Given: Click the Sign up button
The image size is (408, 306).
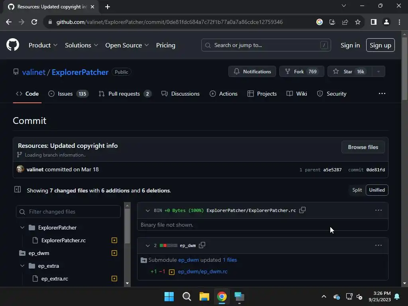Looking at the screenshot, I should 380,45.
